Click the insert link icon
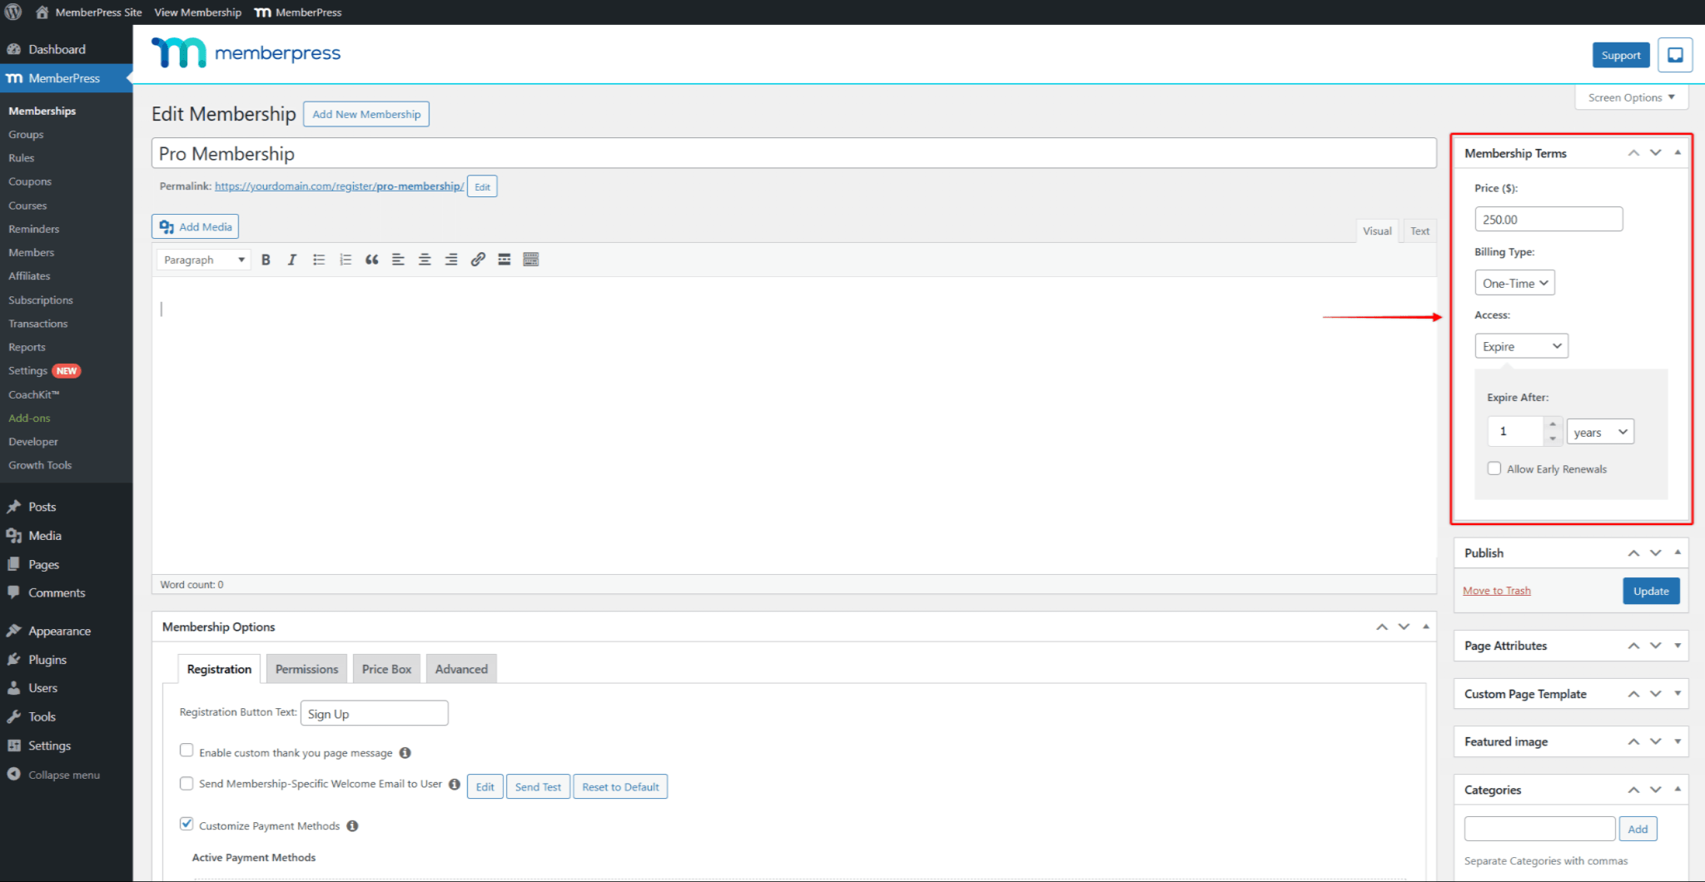This screenshot has height=882, width=1705. click(478, 260)
